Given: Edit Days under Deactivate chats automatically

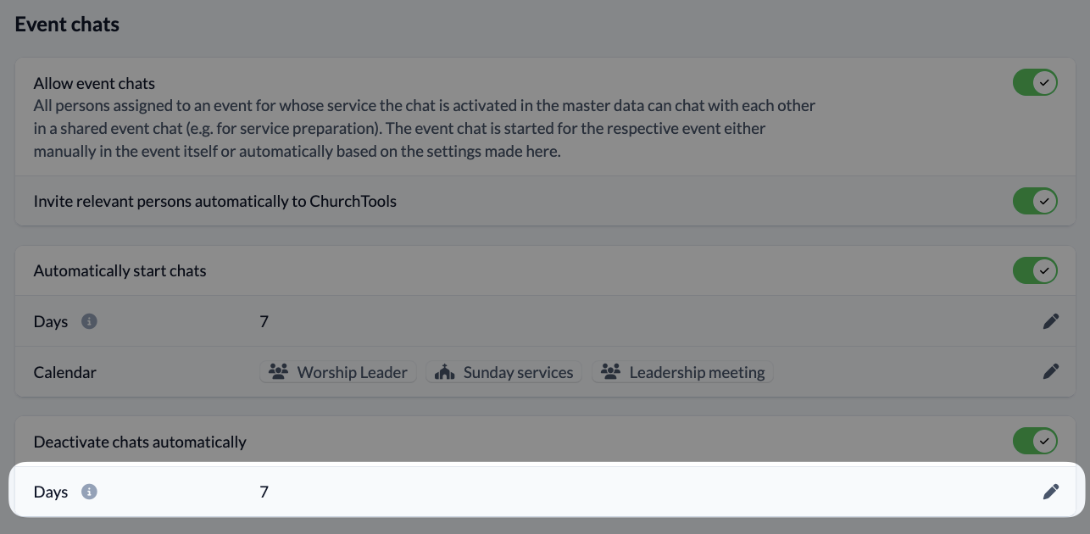Looking at the screenshot, I should [x=1051, y=492].
